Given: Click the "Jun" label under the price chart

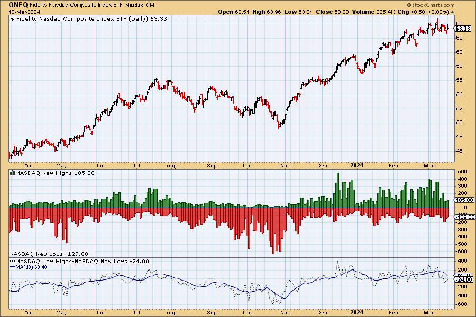Looking at the screenshot, I should tap(100, 165).
